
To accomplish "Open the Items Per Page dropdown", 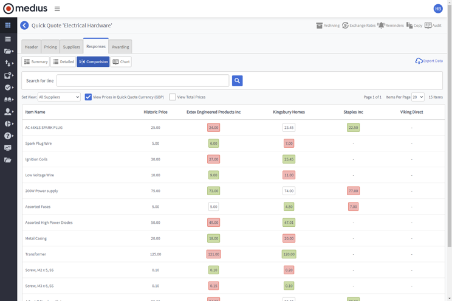I will pos(417,97).
